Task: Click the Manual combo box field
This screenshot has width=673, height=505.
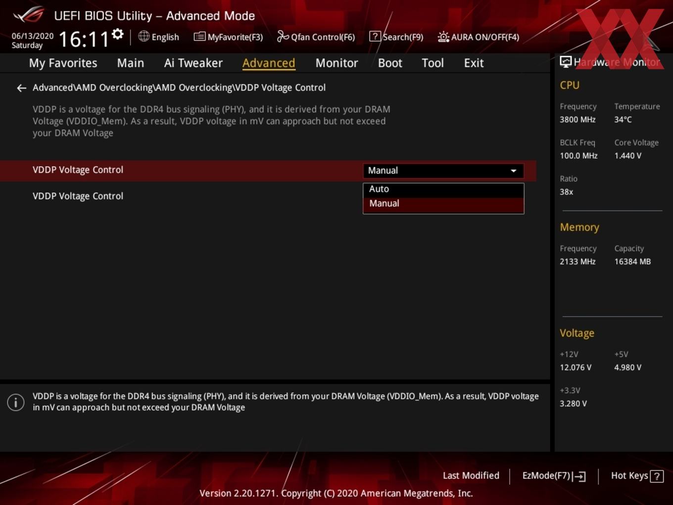Action: pos(443,171)
